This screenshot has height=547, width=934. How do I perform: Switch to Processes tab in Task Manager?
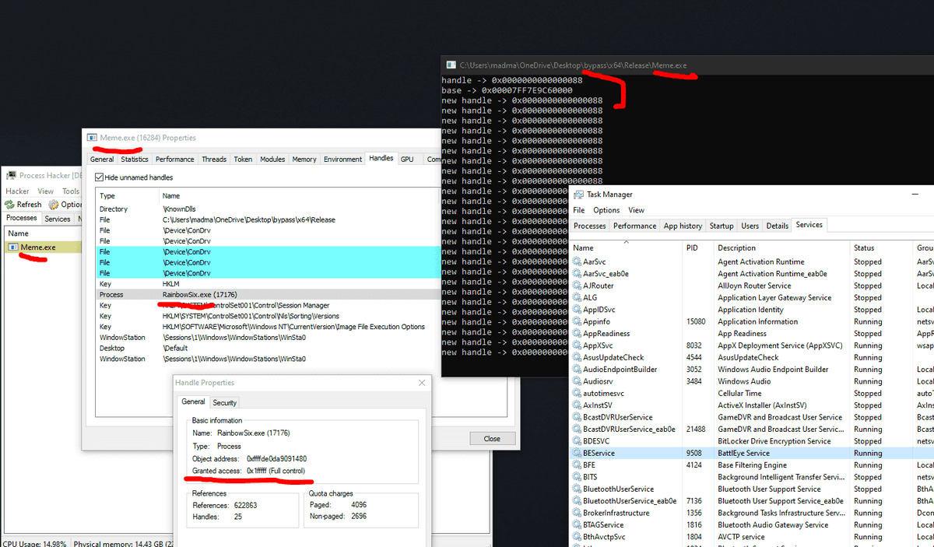click(x=590, y=226)
